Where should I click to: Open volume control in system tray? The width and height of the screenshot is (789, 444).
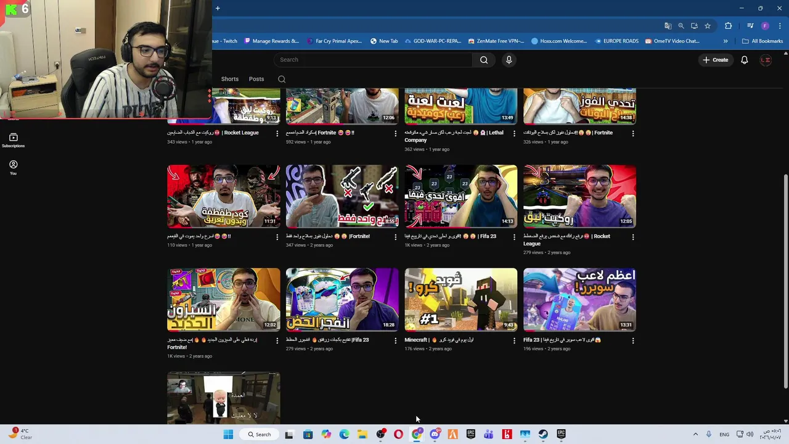pyautogui.click(x=750, y=434)
